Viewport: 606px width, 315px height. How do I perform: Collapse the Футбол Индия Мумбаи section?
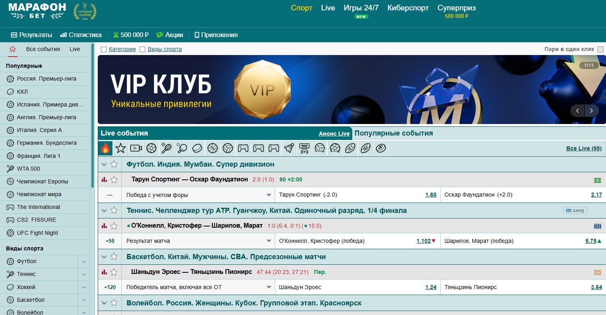(104, 164)
